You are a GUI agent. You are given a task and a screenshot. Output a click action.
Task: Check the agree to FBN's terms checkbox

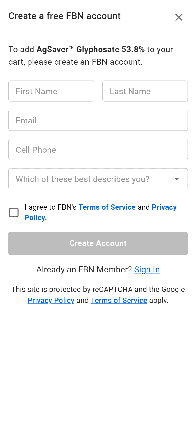coord(14,213)
